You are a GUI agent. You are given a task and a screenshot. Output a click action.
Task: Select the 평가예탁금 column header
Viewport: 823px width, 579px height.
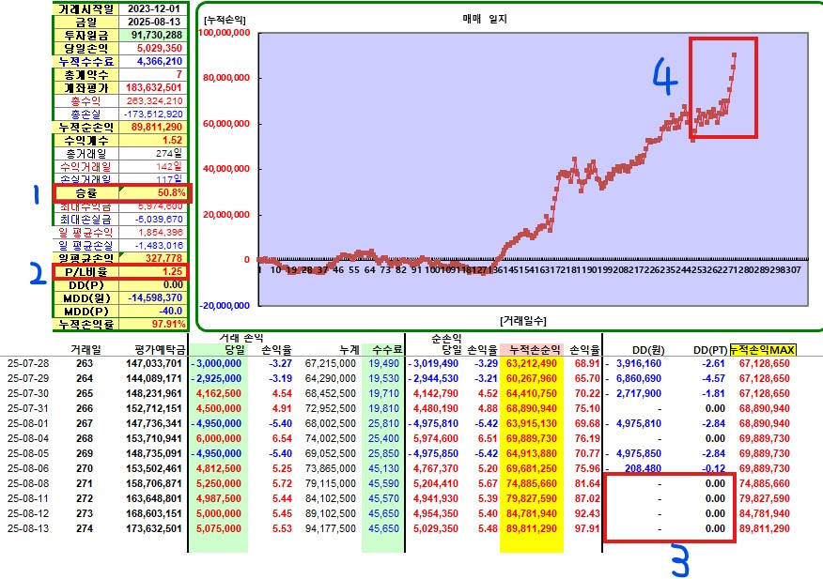click(160, 349)
